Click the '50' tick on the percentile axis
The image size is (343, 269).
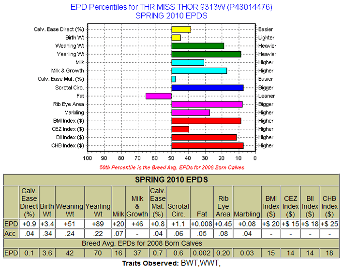click(x=171, y=158)
